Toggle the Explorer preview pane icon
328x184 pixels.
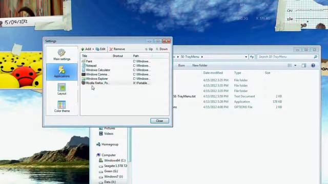click(x=304, y=65)
